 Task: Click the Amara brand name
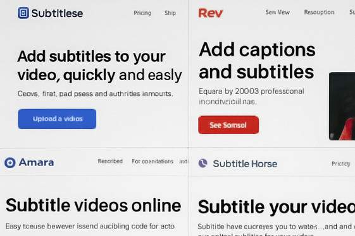(x=37, y=162)
